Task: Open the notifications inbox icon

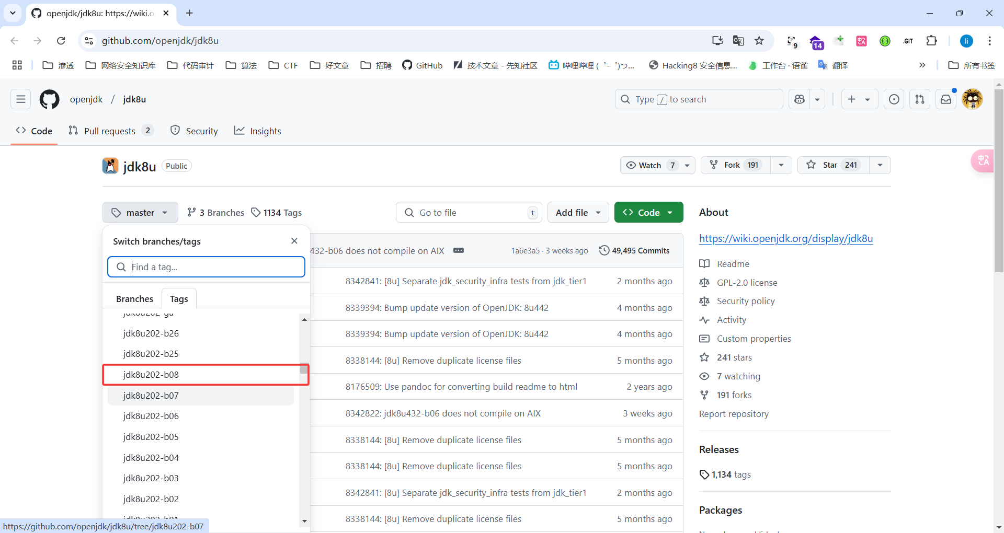Action: (x=946, y=99)
